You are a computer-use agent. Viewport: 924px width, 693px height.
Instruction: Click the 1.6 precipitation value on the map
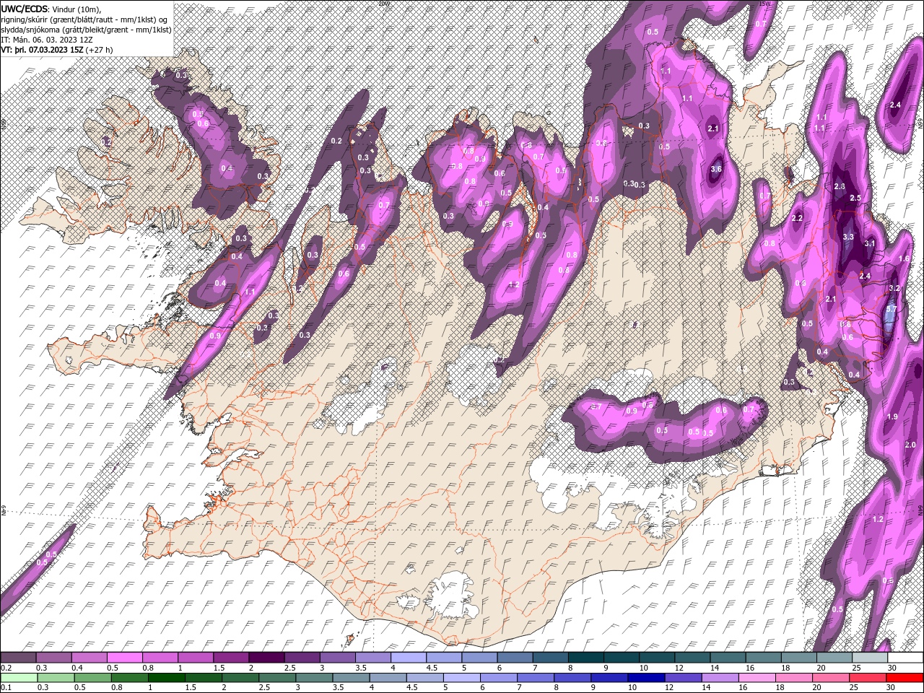904,259
